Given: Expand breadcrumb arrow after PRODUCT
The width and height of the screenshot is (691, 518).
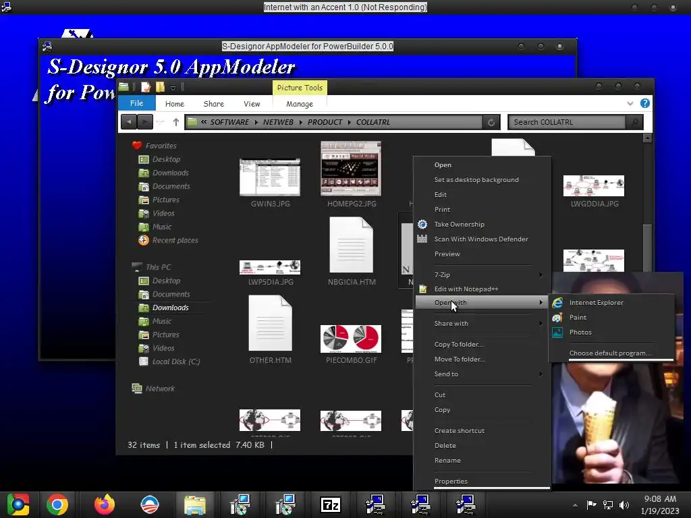Looking at the screenshot, I should [349, 123].
